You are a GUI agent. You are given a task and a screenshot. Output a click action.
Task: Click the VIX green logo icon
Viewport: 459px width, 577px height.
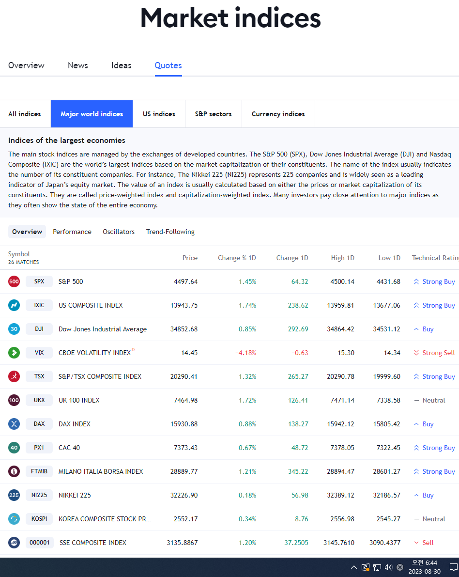coord(14,353)
